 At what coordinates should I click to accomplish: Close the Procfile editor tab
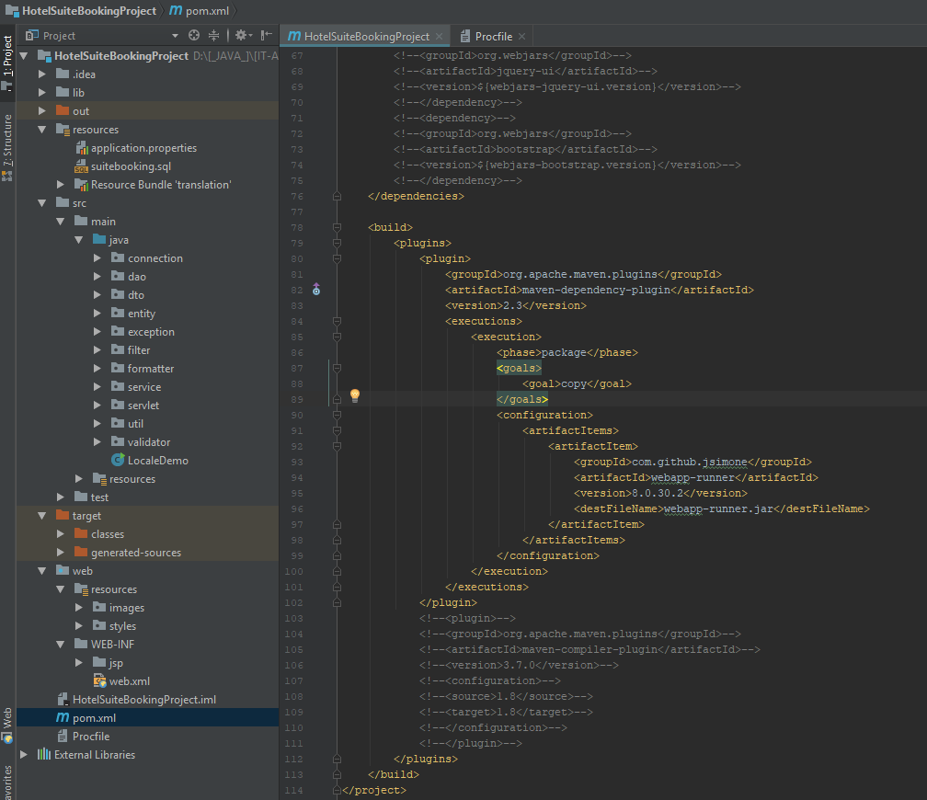click(522, 37)
